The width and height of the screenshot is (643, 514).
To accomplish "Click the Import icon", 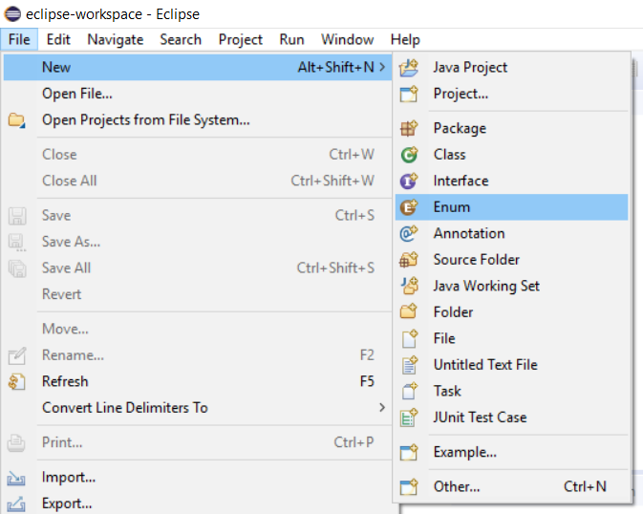I will [x=17, y=478].
